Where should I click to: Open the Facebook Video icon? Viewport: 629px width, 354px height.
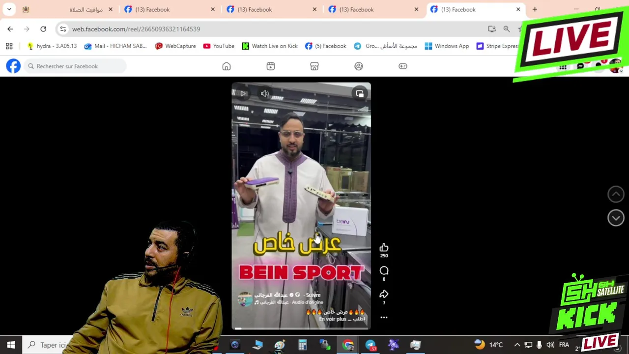pyautogui.click(x=271, y=66)
